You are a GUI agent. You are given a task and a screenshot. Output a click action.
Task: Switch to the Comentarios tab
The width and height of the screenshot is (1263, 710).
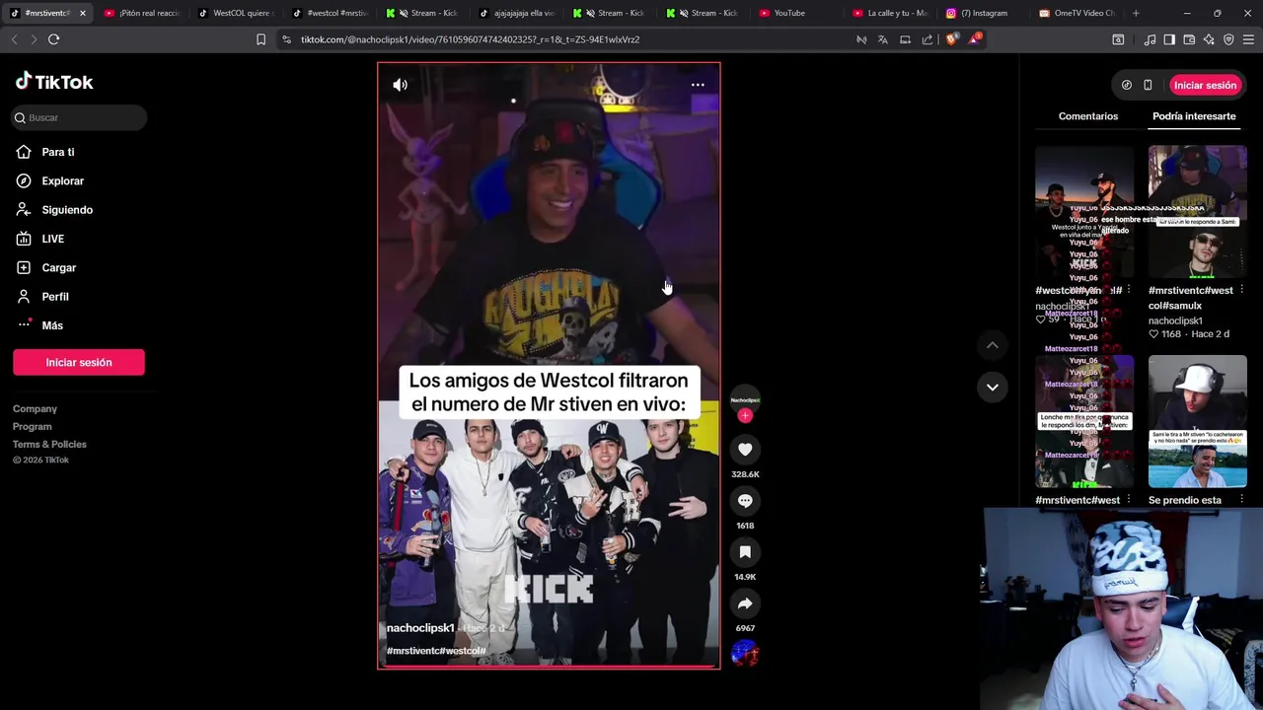click(1088, 116)
